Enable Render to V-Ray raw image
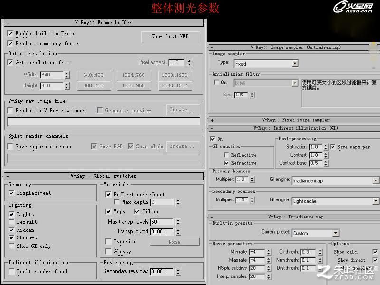Image resolution: width=380 pixels, height=285 pixels. (10, 111)
